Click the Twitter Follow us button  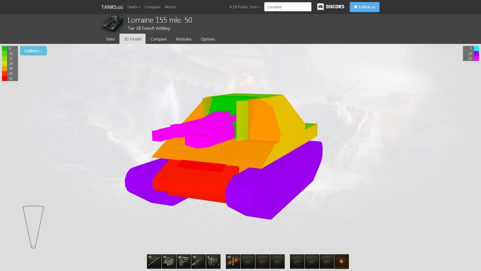coord(364,7)
